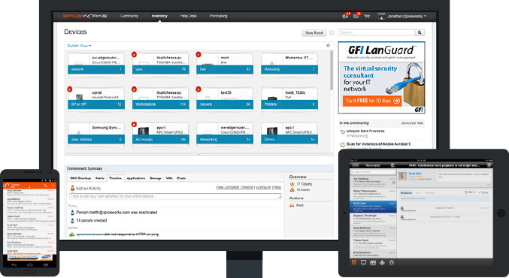This screenshot has width=509, height=278.
Task: Tap the orange Spiceworks shield icon in the tablet toolbar
Action: pyautogui.click(x=354, y=262)
